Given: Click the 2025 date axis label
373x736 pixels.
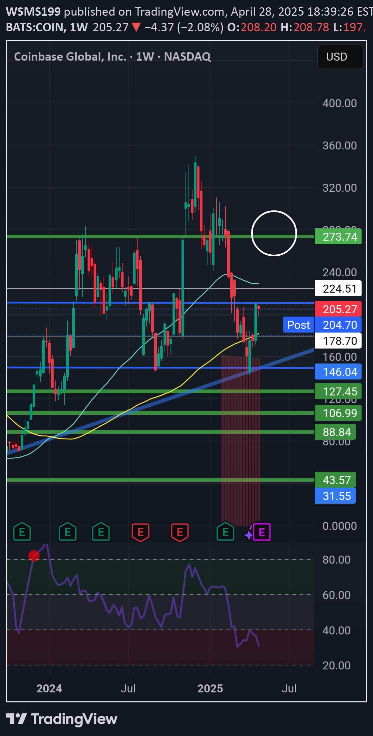Looking at the screenshot, I should [x=210, y=688].
